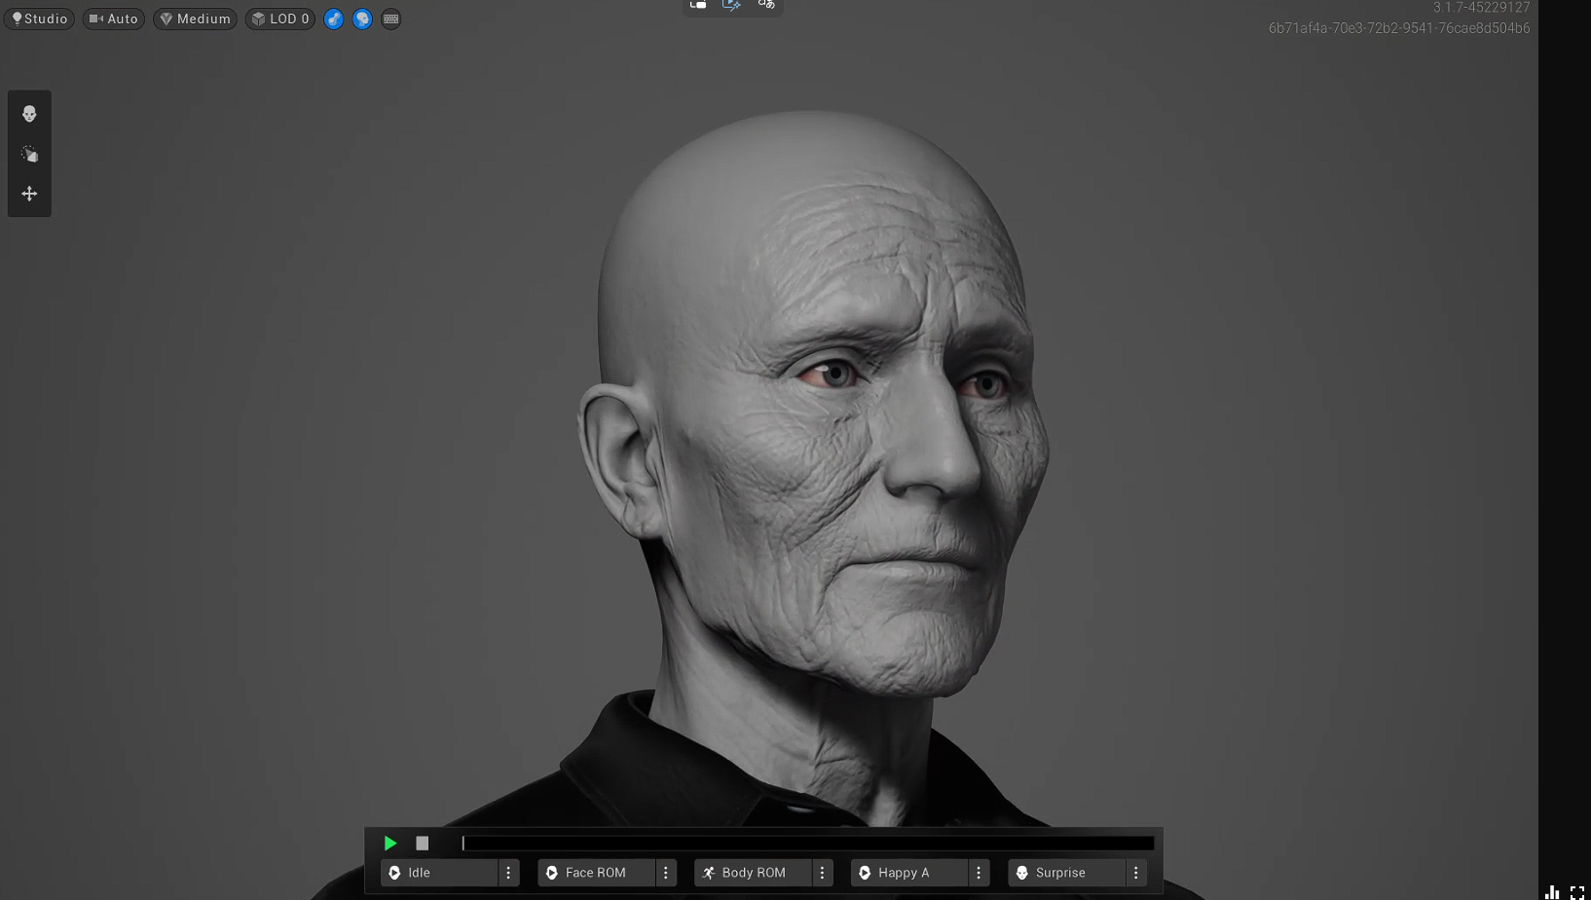Open options menu for Body ROM clip
The width and height of the screenshot is (1591, 900).
coord(822,873)
